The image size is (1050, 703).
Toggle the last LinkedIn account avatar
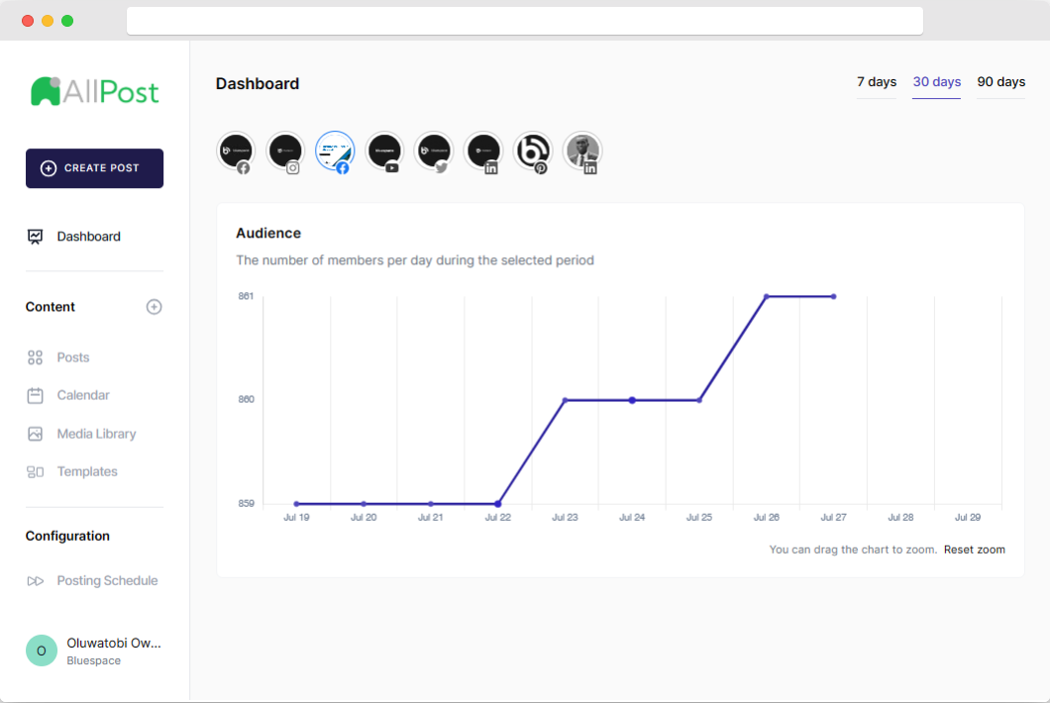coord(582,151)
